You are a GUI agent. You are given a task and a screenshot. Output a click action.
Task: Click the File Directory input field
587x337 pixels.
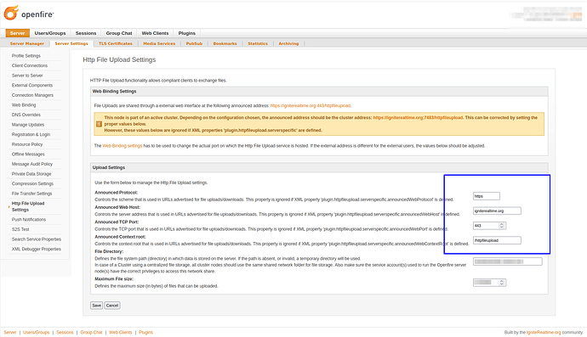pos(507,261)
